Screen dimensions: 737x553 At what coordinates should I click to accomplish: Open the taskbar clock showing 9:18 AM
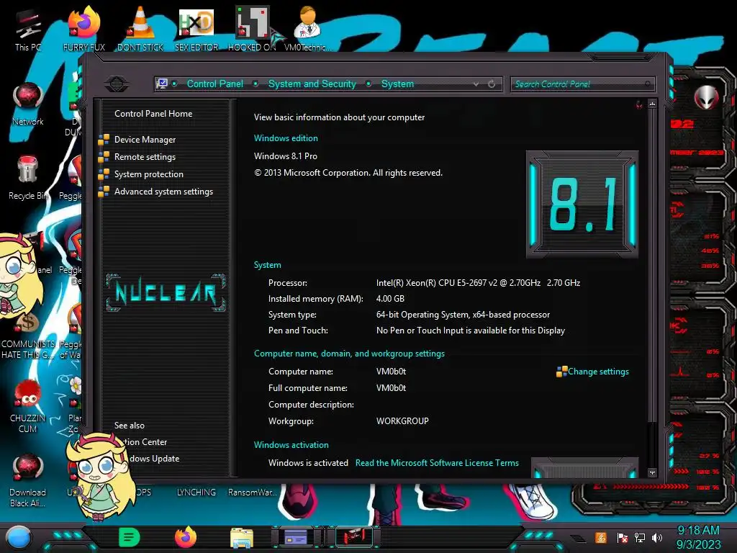pyautogui.click(x=698, y=537)
